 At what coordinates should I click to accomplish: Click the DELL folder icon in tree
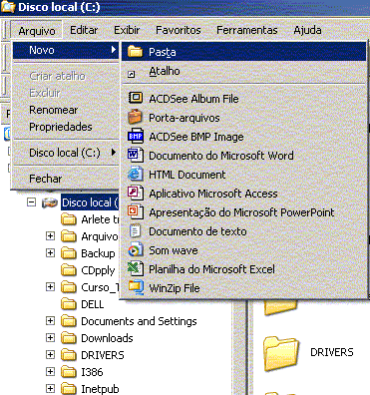(69, 304)
